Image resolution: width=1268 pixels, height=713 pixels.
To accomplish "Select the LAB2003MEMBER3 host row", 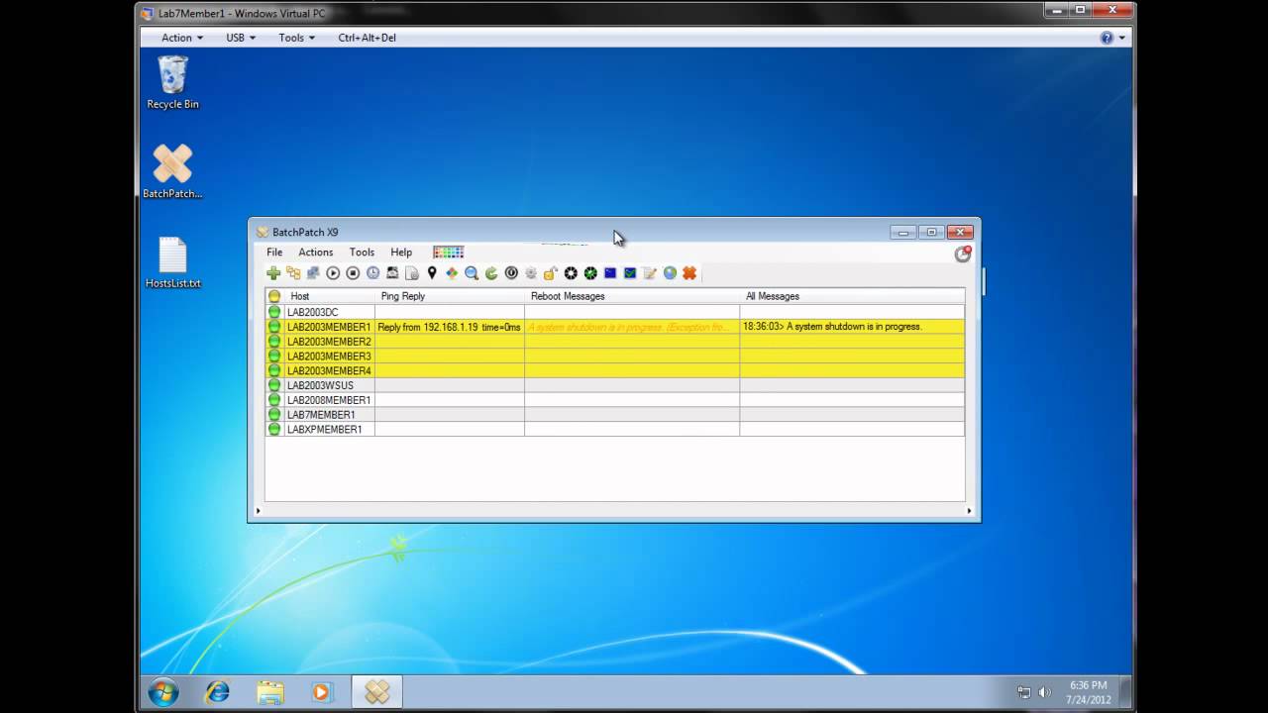I will coord(614,356).
